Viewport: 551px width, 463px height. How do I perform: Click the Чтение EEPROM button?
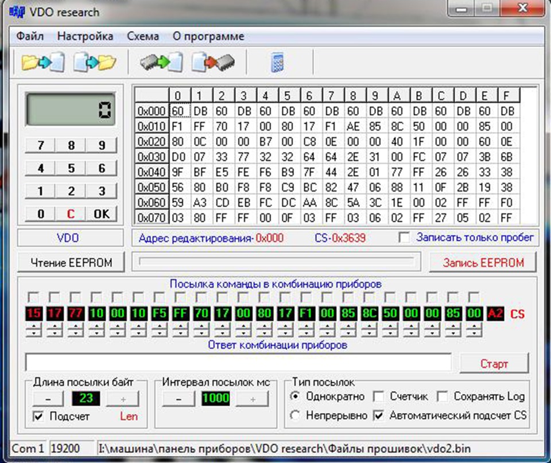[x=71, y=262]
